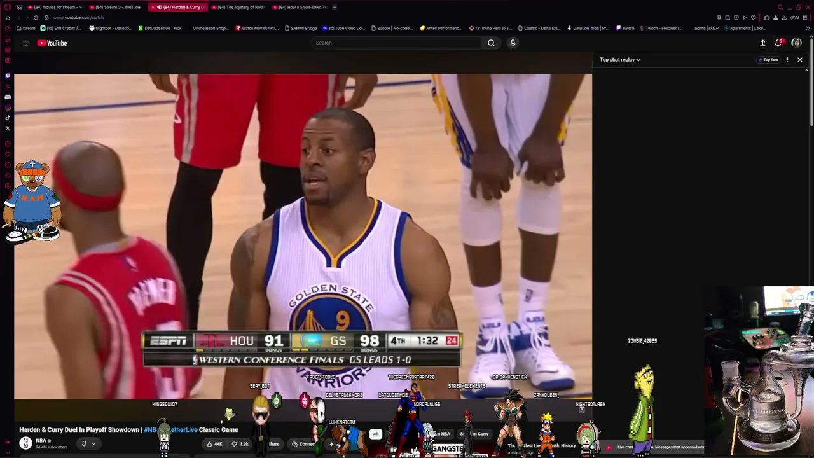Click the site lock icon in address bar
Screen dimensions: 814x458
pos(46,18)
